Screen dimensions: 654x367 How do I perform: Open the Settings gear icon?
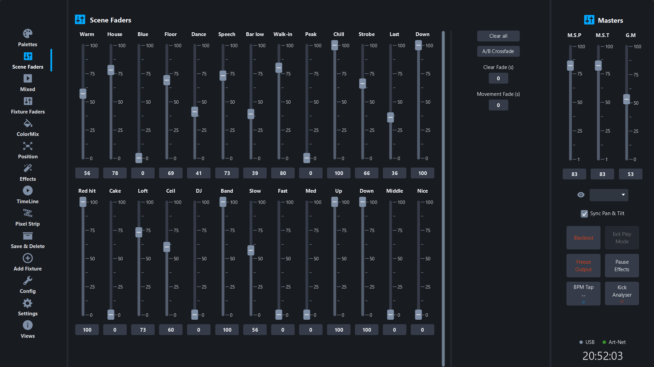[x=28, y=303]
